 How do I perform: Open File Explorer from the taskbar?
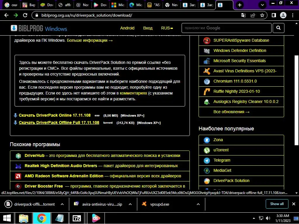coord(23,218)
